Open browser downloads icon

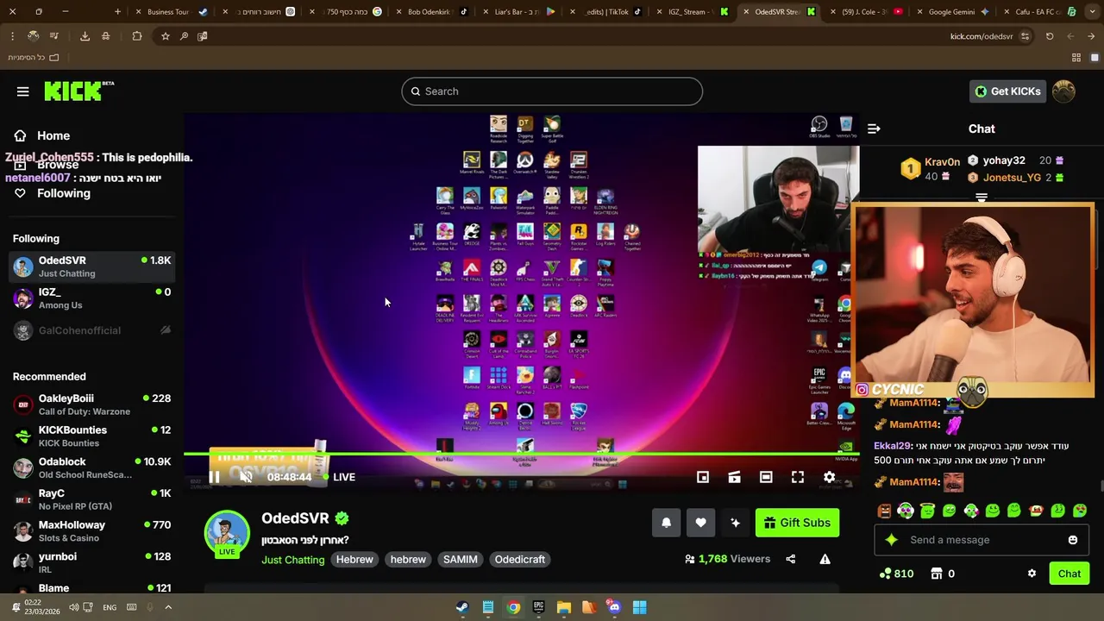[85, 36]
